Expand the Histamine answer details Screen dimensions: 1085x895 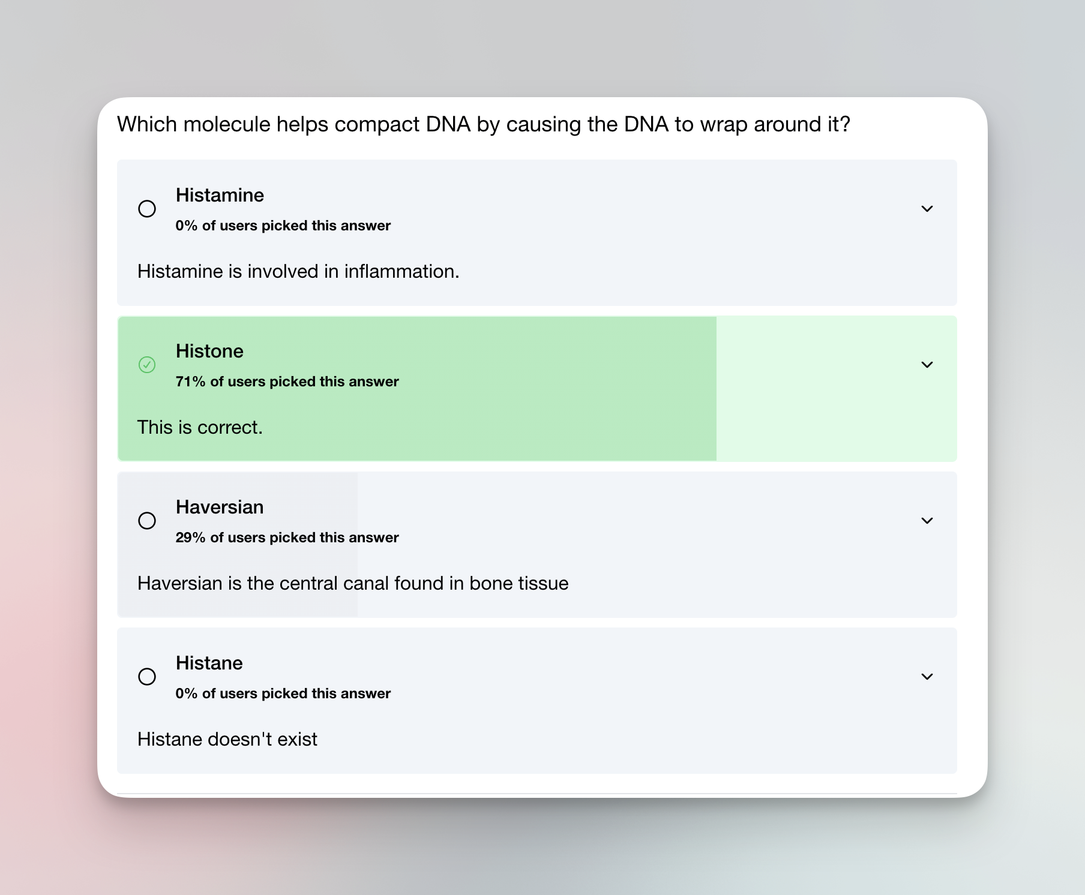pos(927,209)
